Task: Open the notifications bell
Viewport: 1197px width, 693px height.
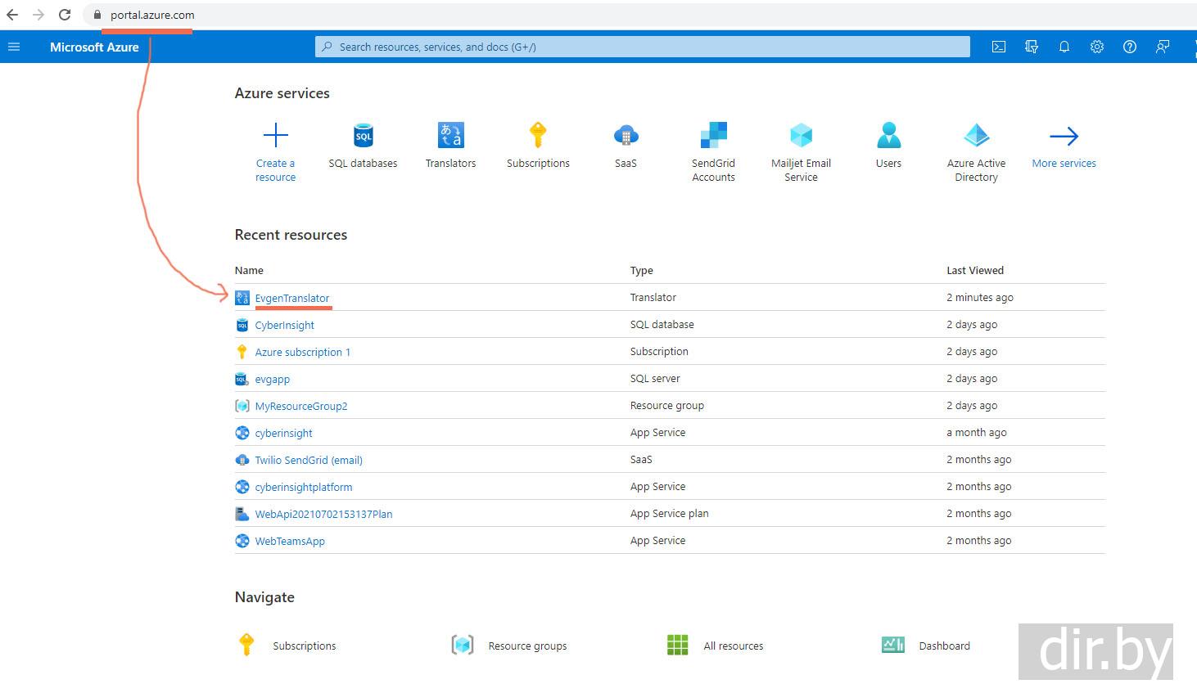Action: point(1064,47)
